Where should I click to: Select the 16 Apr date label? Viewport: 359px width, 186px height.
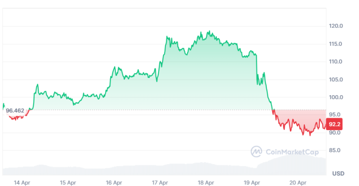[114, 183]
